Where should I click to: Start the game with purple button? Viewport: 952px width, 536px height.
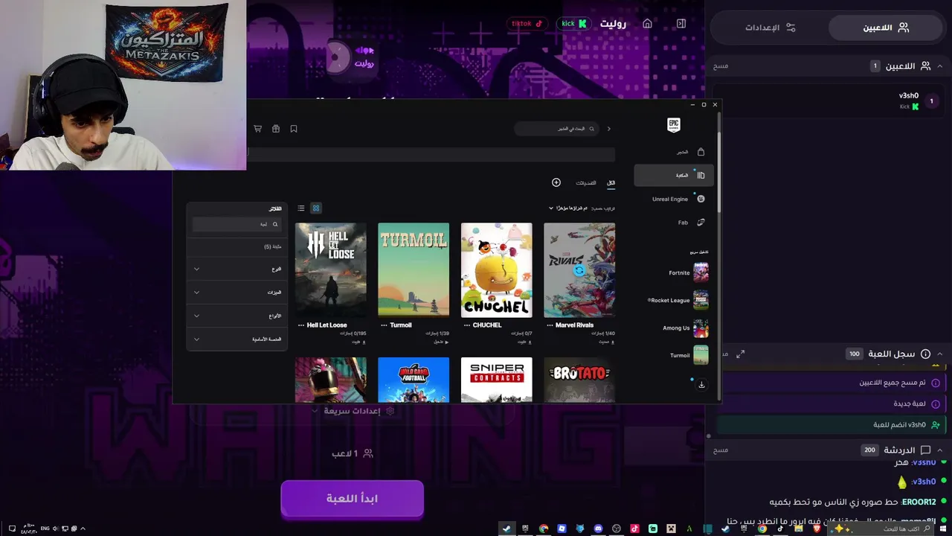pyautogui.click(x=353, y=499)
